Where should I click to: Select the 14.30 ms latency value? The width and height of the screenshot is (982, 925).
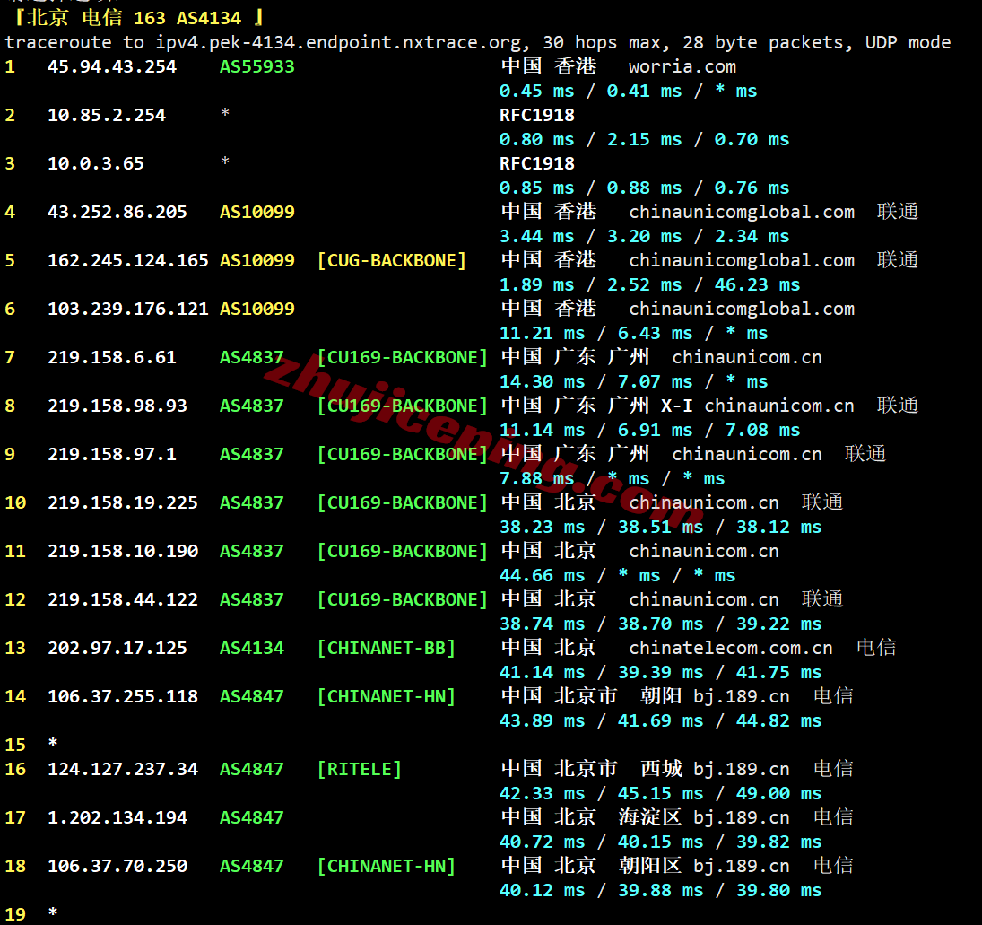point(542,381)
